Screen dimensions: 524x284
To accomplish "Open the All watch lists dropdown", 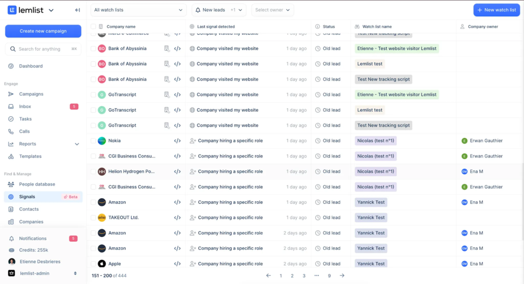I will pos(138,10).
